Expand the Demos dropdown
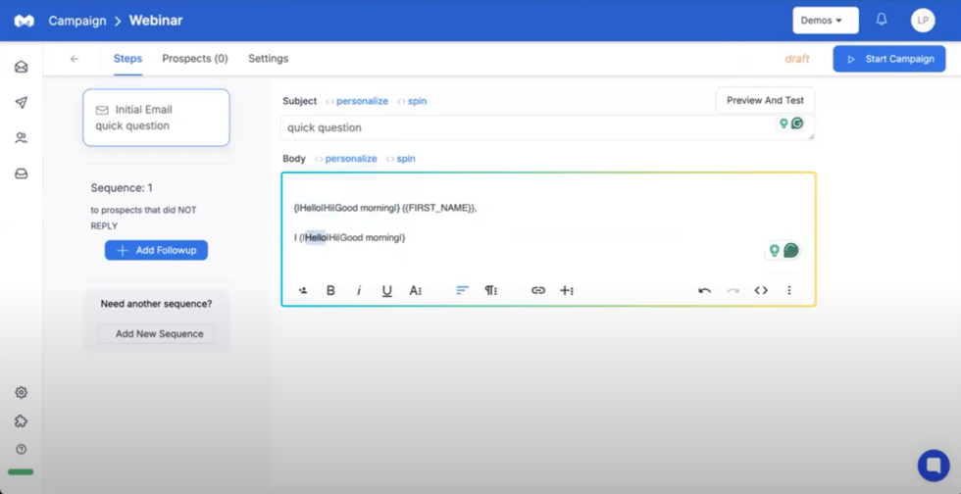961x494 pixels. click(x=825, y=21)
